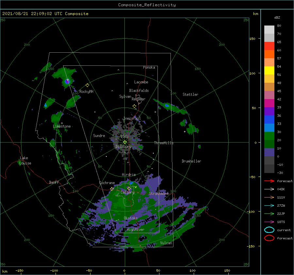Click the Calgary city label

[127, 192]
